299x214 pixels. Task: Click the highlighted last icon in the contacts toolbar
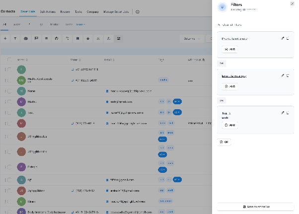point(119,39)
